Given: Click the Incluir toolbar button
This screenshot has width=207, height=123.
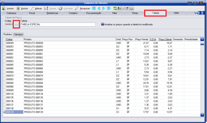Looking at the screenshot, I should tap(8, 9).
